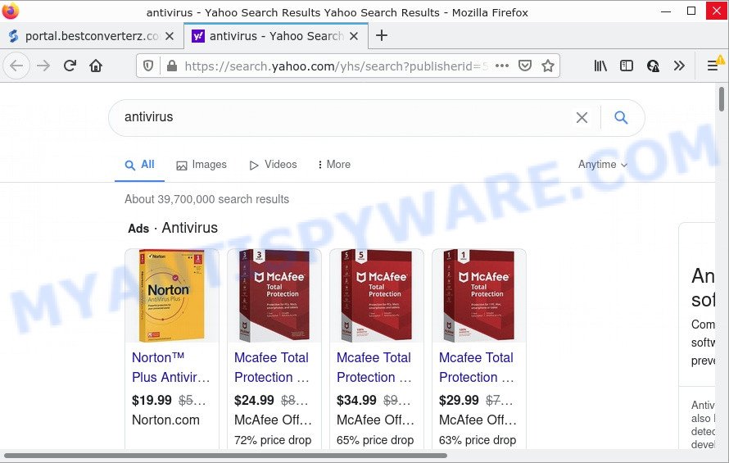This screenshot has width=729, height=463.
Task: Open the Firefox home page
Action: tap(96, 66)
